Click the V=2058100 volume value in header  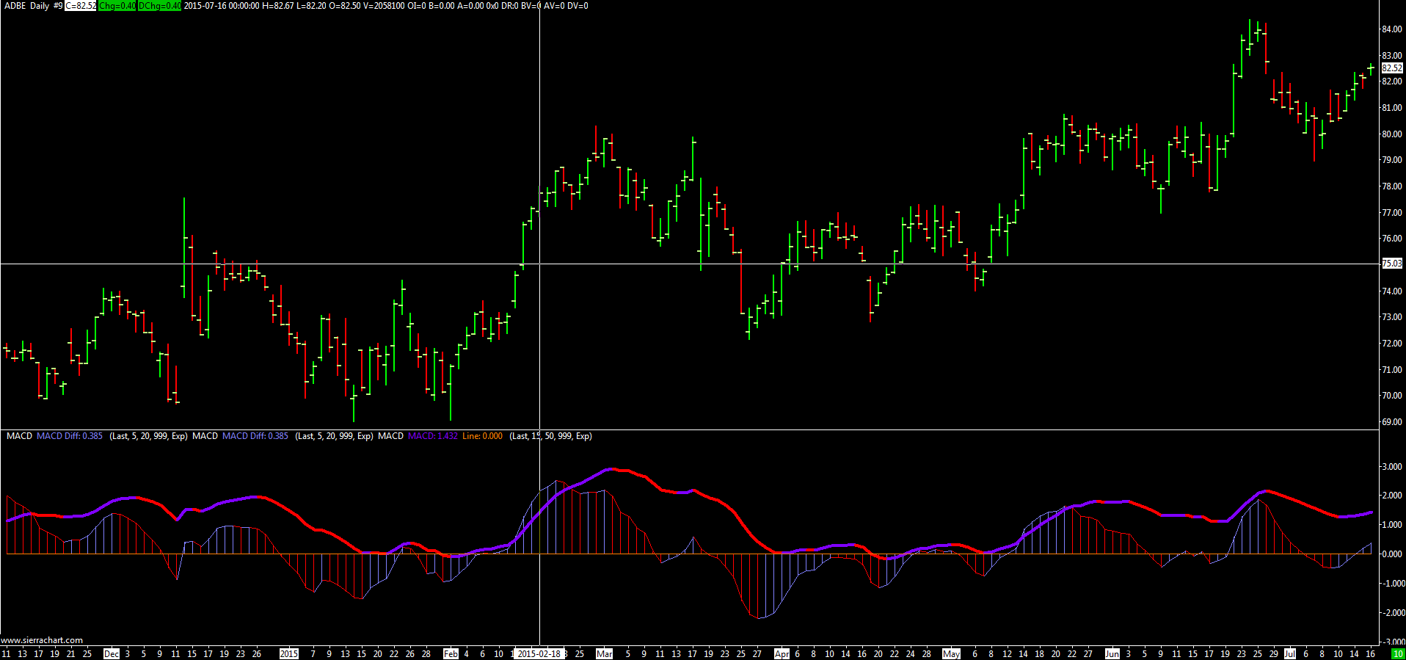click(x=384, y=6)
